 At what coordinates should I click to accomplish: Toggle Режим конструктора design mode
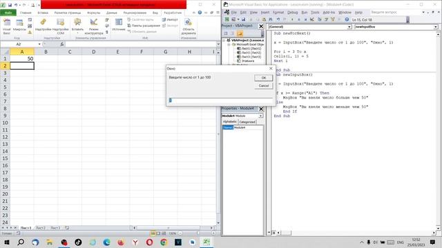[x=94, y=26]
